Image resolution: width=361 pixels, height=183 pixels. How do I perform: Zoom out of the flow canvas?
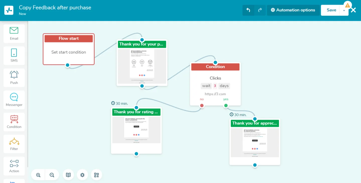[52, 175]
